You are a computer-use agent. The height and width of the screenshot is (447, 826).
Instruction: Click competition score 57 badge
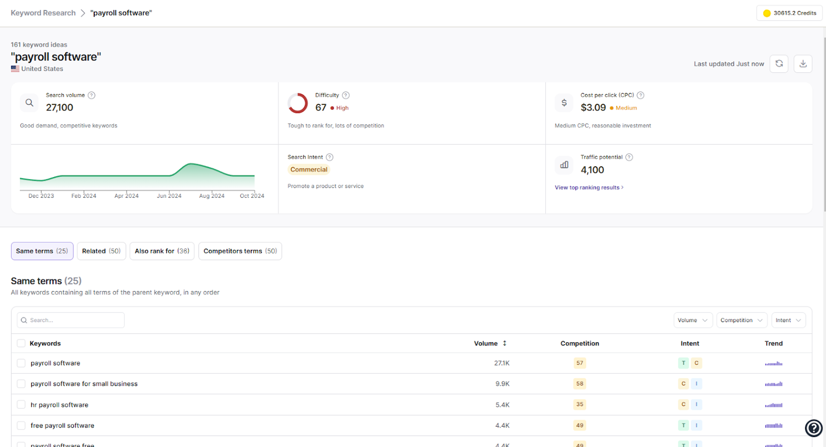tap(580, 363)
